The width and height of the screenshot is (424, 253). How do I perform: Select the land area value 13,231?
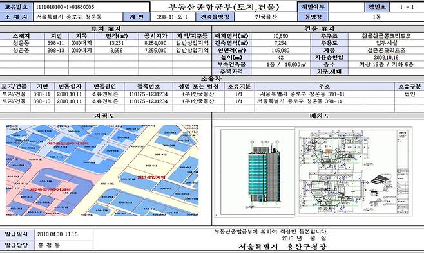[117, 43]
